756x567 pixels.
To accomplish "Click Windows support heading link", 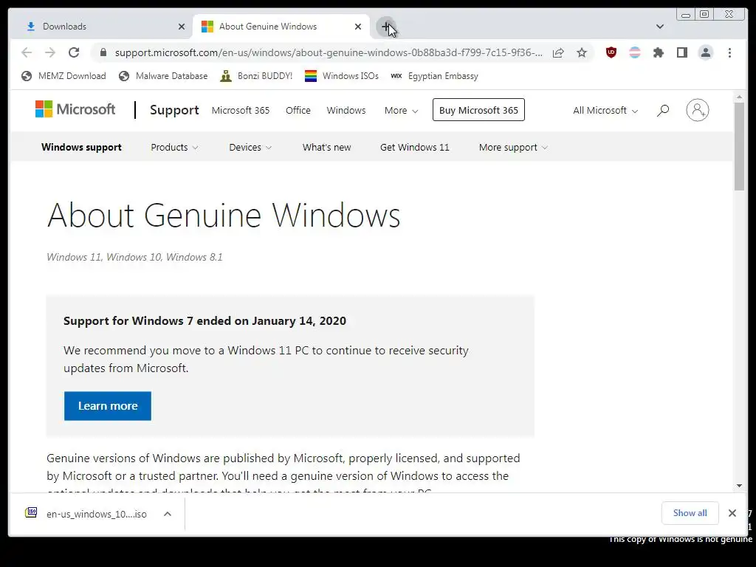I will pyautogui.click(x=81, y=147).
